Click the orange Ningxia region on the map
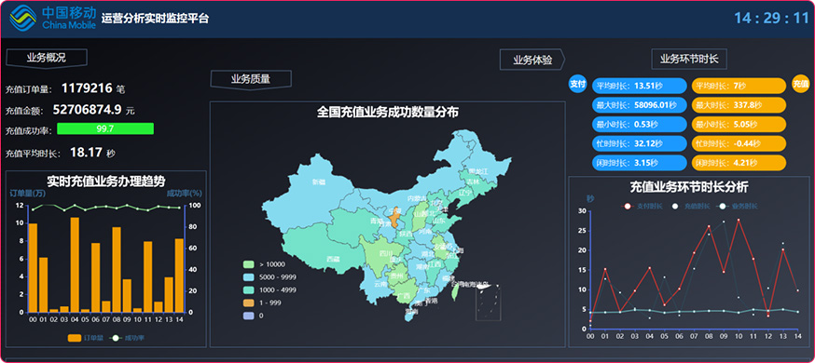The width and height of the screenshot is (815, 363). (395, 219)
